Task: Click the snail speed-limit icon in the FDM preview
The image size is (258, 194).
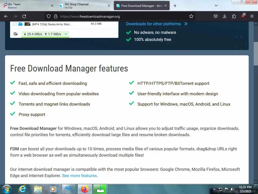Action: click(x=16, y=34)
